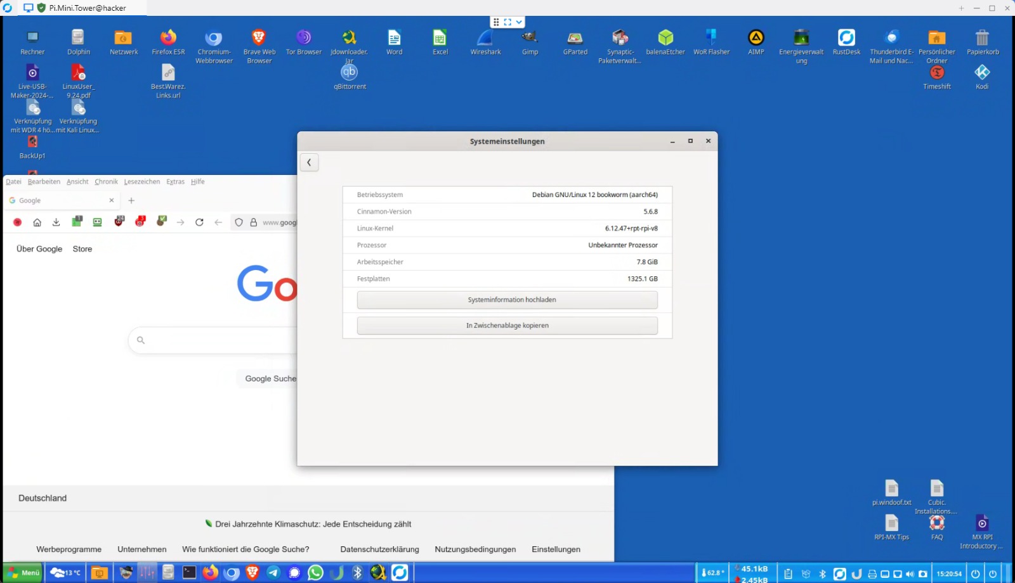The image size is (1015, 583).
Task: Open the Ansicht menu in Firefox
Action: [77, 181]
